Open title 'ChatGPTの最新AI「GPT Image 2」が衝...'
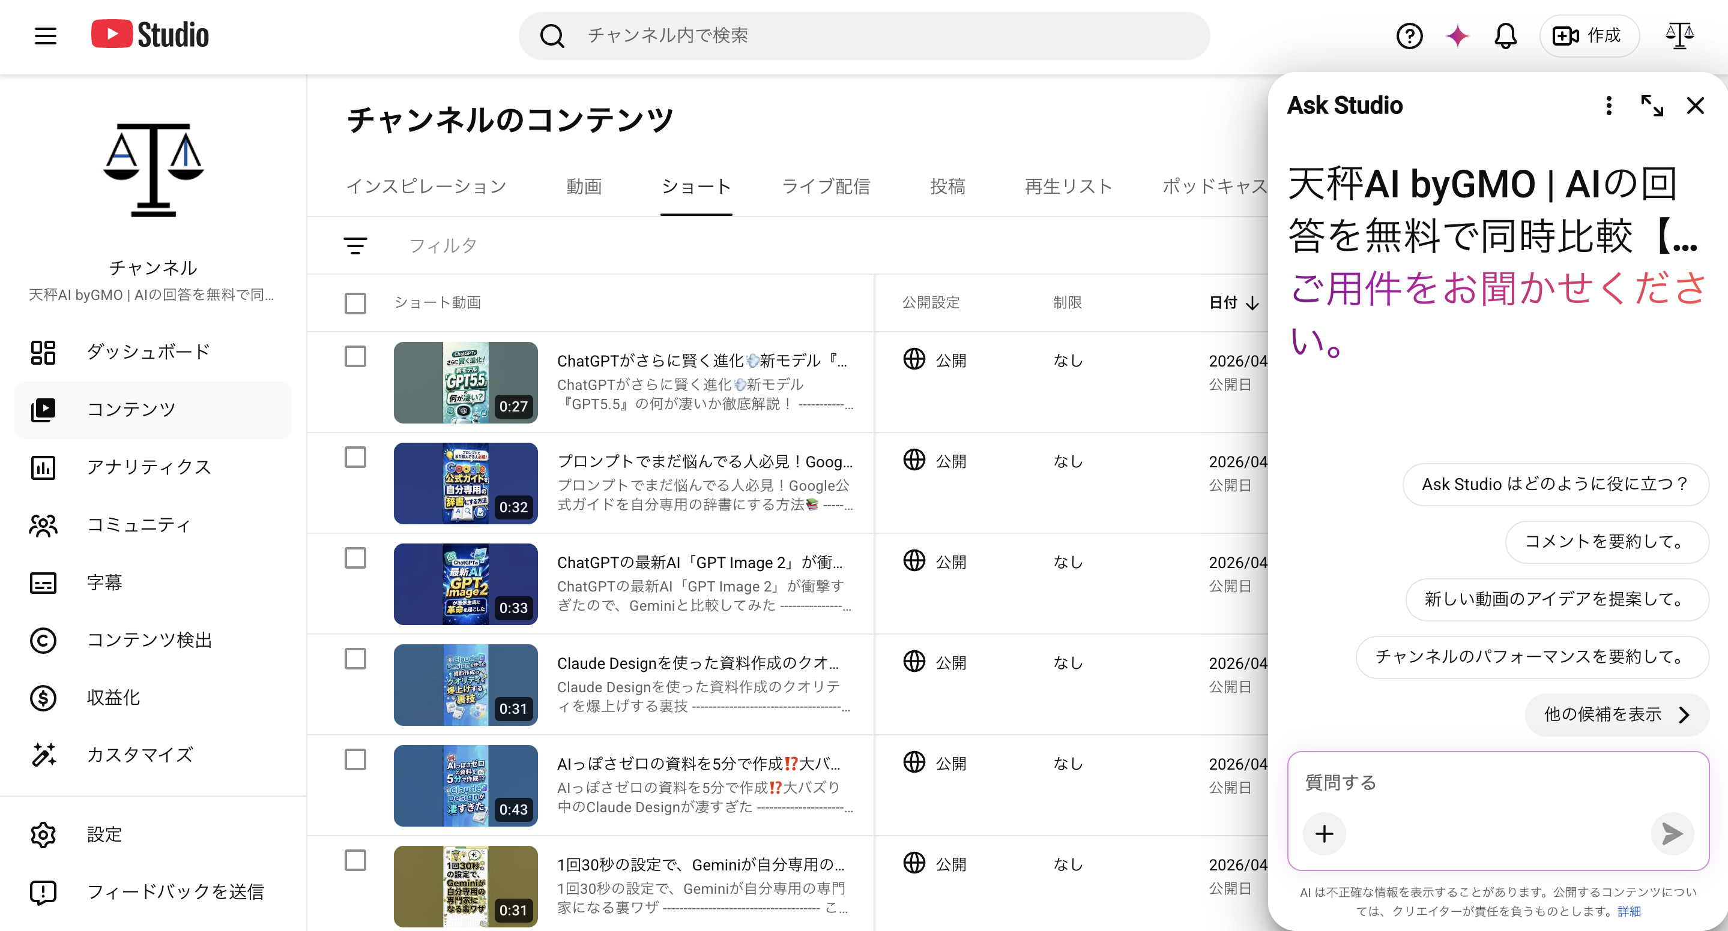The image size is (1728, 931). pos(699,562)
